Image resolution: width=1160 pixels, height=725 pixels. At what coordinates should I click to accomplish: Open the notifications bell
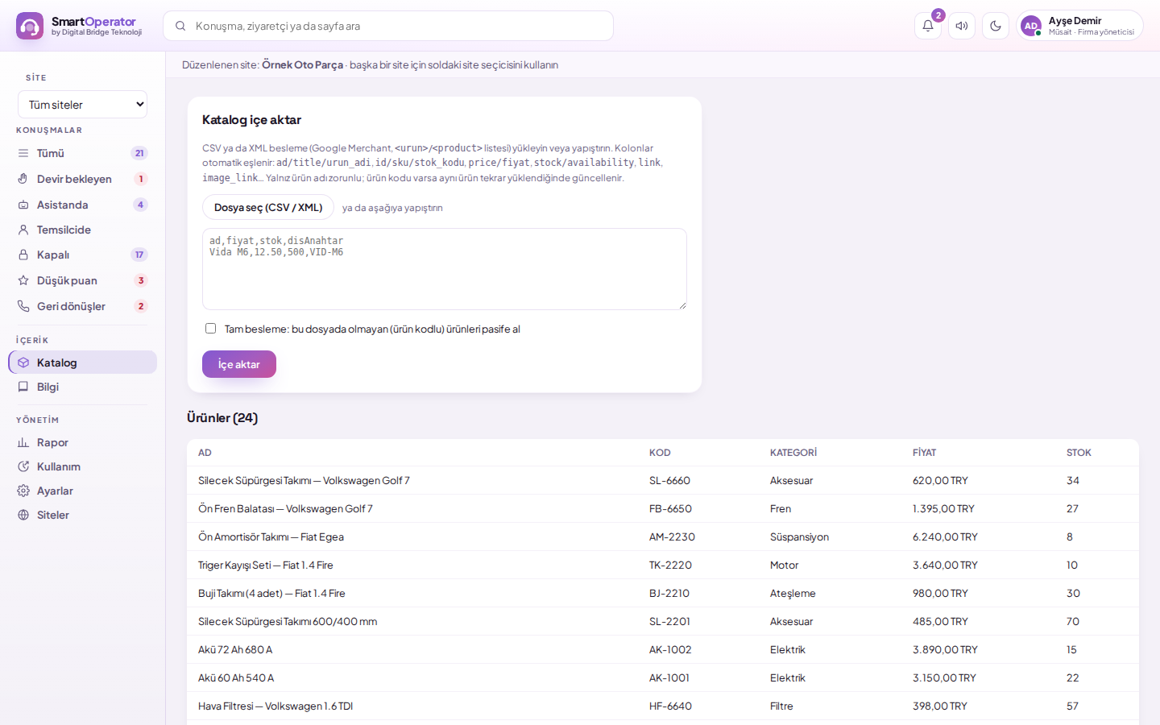[x=928, y=26]
